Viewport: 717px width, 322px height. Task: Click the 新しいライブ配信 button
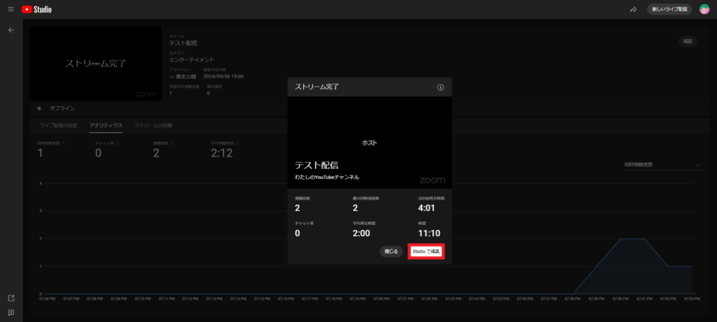click(x=669, y=10)
